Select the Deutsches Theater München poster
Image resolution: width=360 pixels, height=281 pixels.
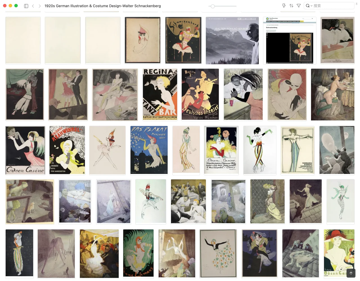tap(200, 94)
